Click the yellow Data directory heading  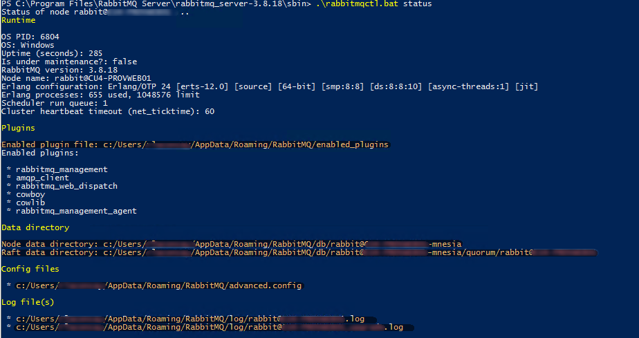[35, 227]
